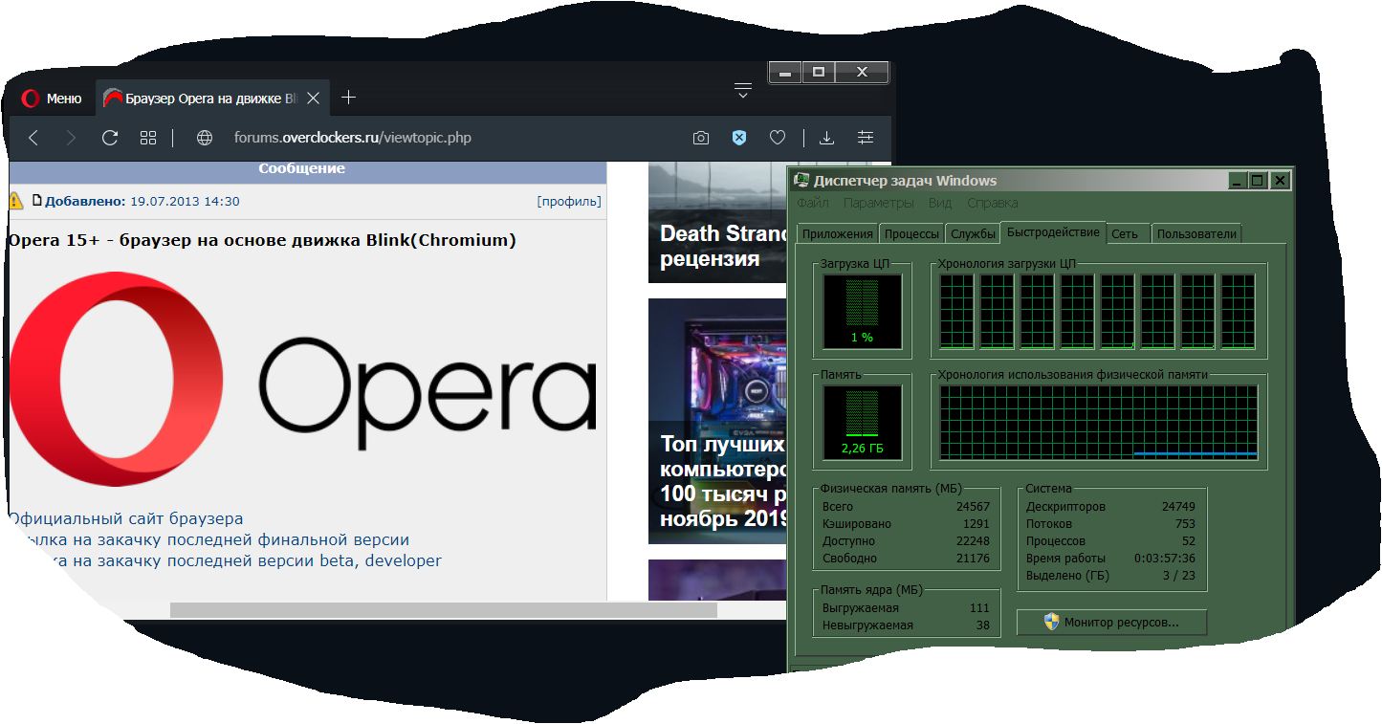Click the Память gauge showing 2,26 ГБ

862,423
